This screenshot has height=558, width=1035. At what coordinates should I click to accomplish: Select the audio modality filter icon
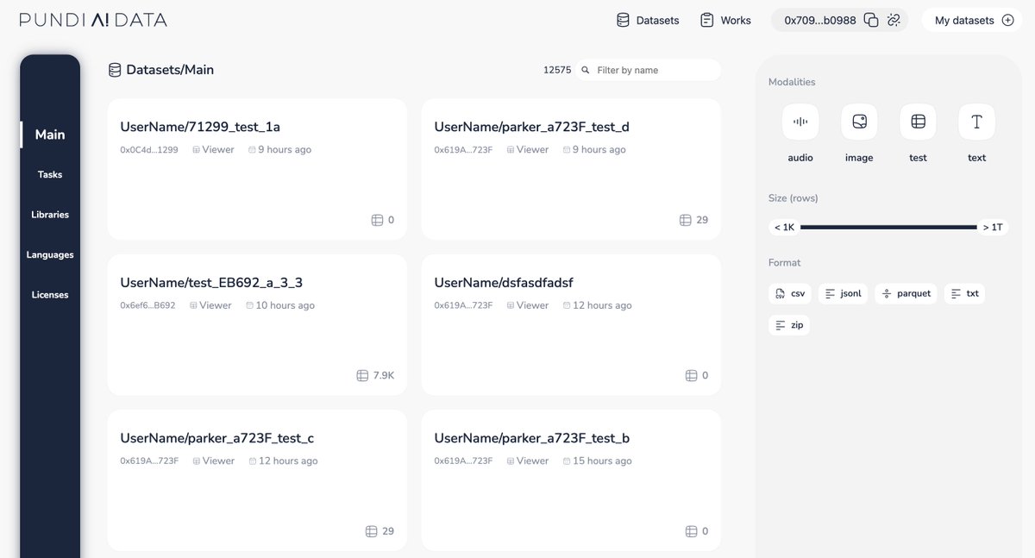pos(800,122)
